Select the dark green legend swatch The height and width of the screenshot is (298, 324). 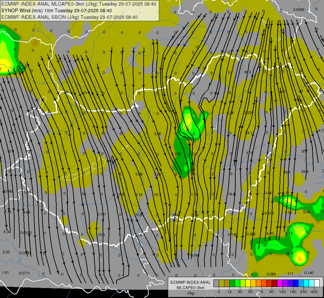click(232, 283)
